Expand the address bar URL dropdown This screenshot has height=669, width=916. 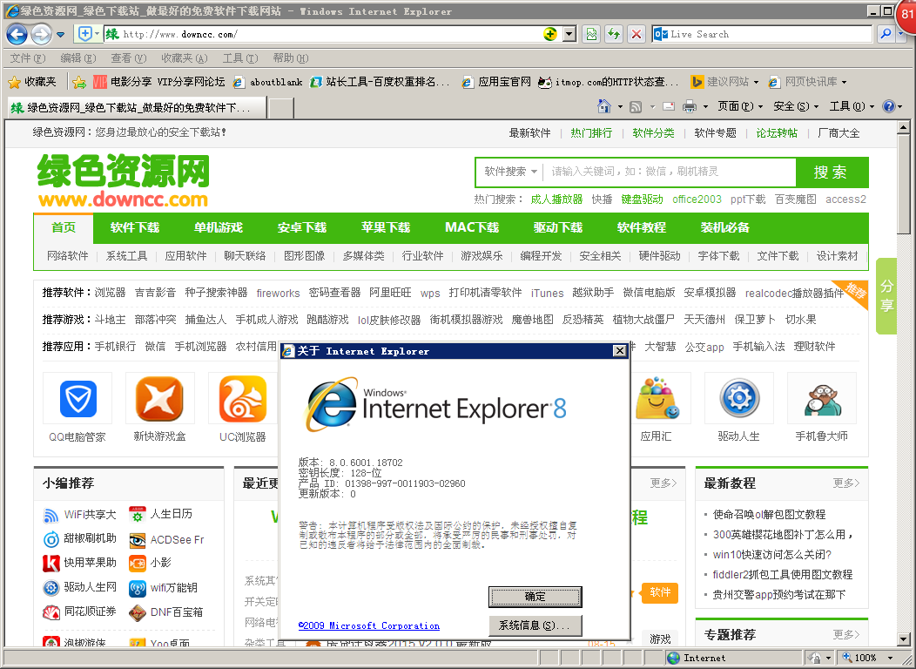(x=569, y=35)
